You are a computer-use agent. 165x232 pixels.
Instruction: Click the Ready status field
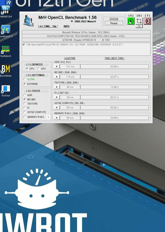click(x=114, y=23)
